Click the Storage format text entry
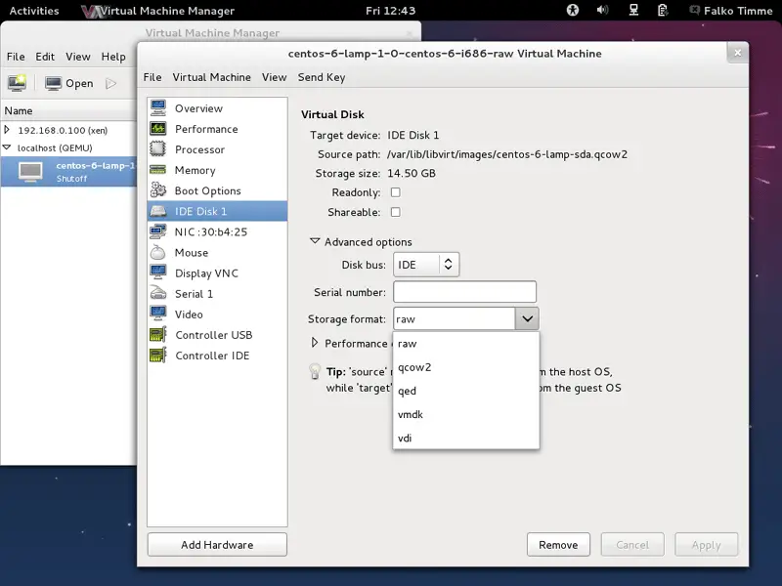Viewport: 782px width, 586px height. click(455, 319)
